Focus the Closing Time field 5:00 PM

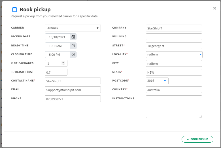[57, 55]
